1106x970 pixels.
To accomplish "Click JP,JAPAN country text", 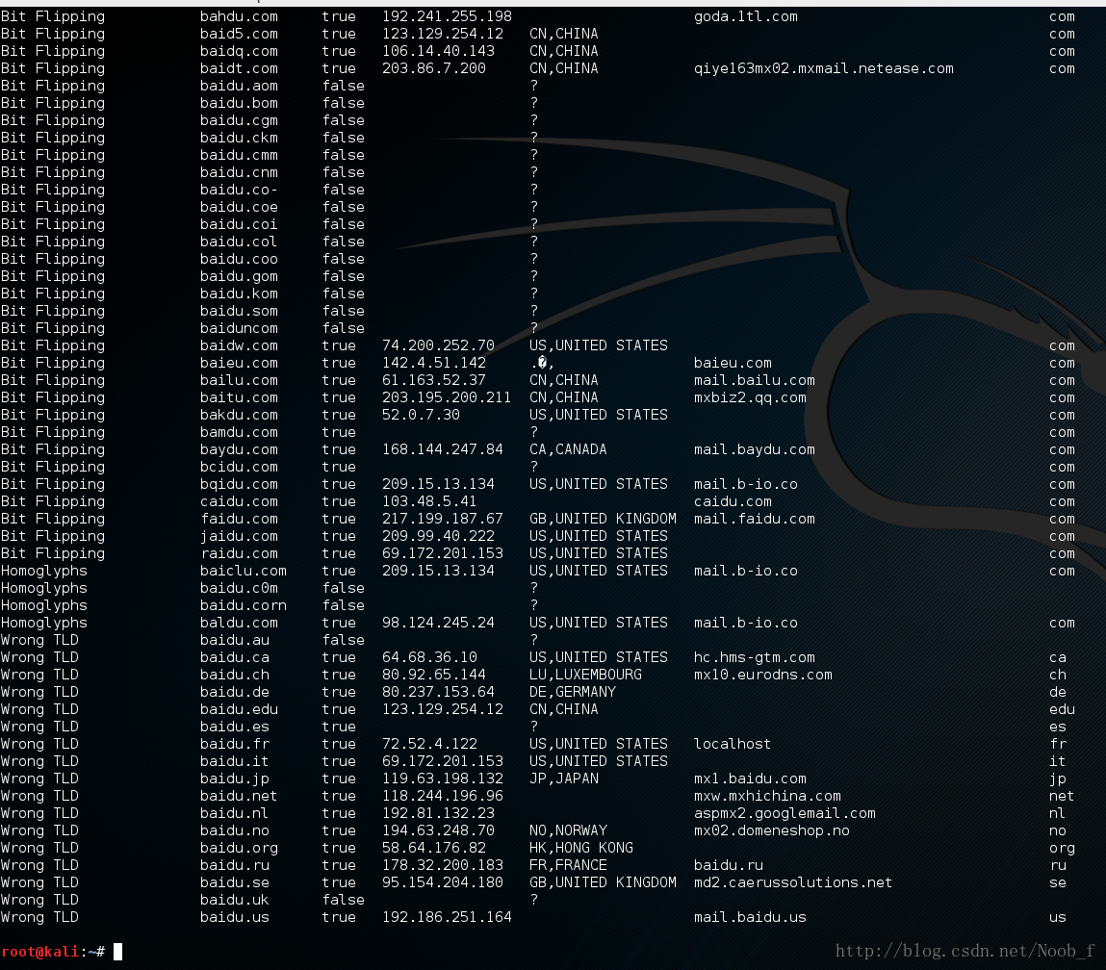I will click(563, 779).
